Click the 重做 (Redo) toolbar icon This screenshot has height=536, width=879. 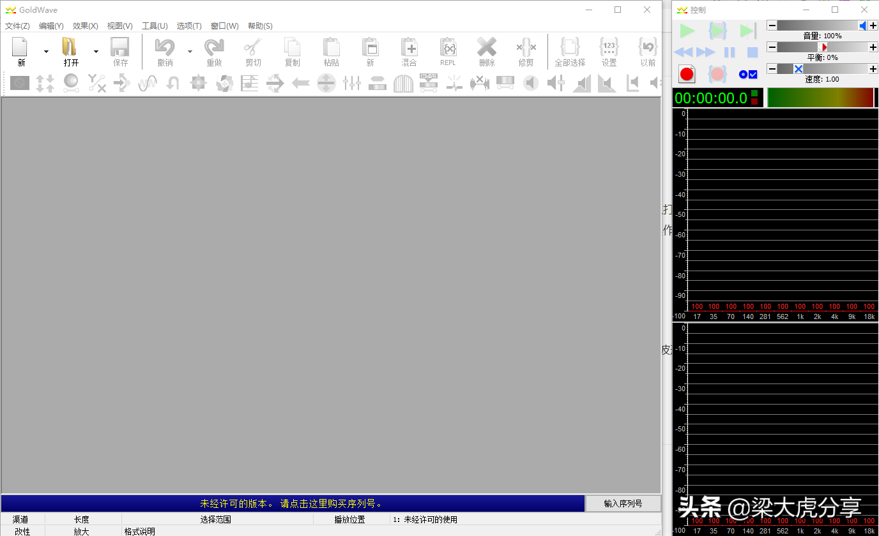[214, 47]
